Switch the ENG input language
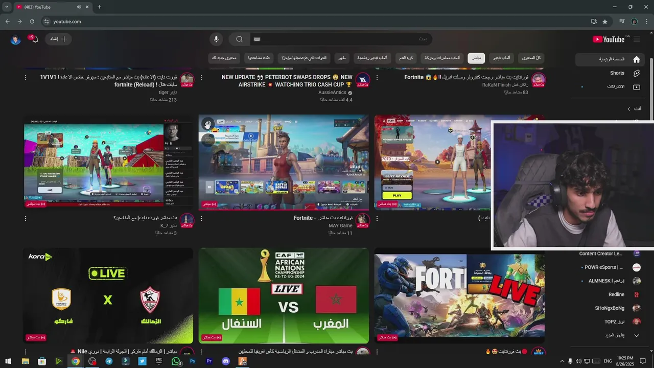The width and height of the screenshot is (654, 368). [x=608, y=361]
